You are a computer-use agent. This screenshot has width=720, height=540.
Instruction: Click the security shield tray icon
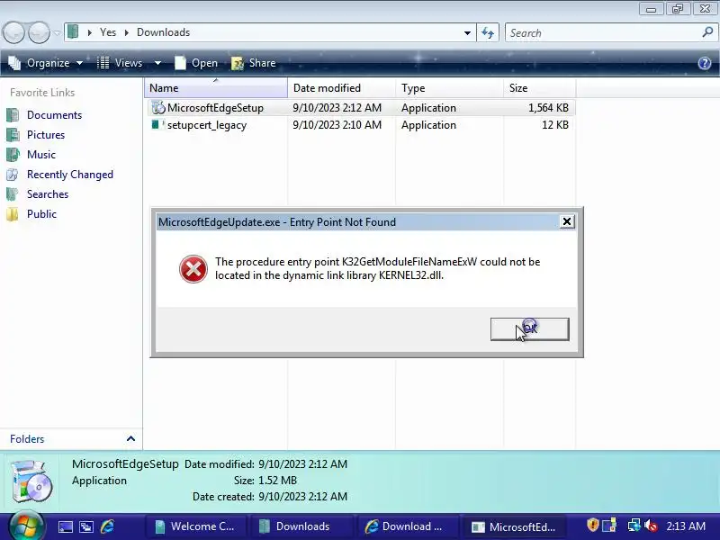click(593, 526)
